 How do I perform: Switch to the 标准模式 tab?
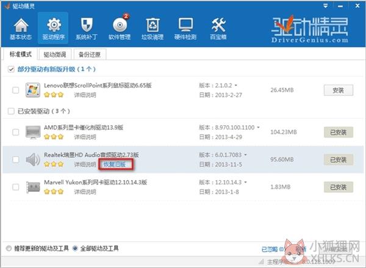(21, 54)
